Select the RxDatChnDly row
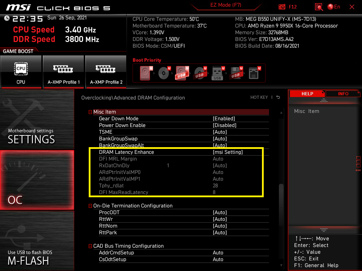 click(184, 165)
